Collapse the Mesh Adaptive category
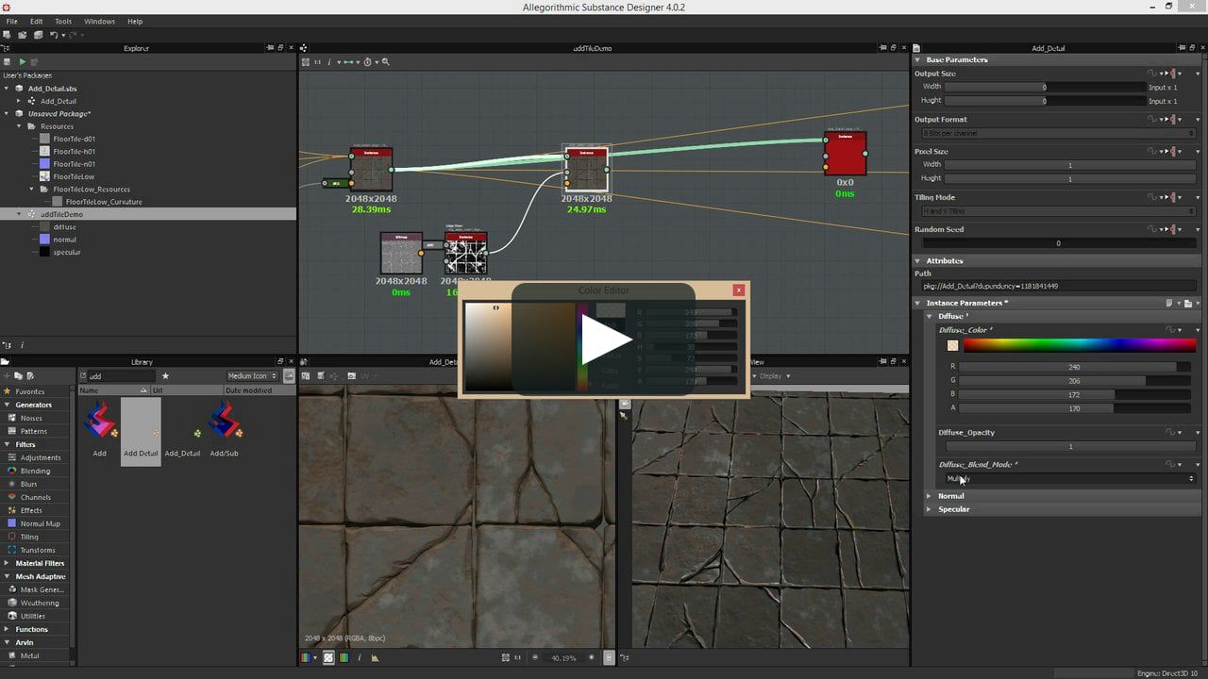1208x679 pixels. (x=7, y=576)
